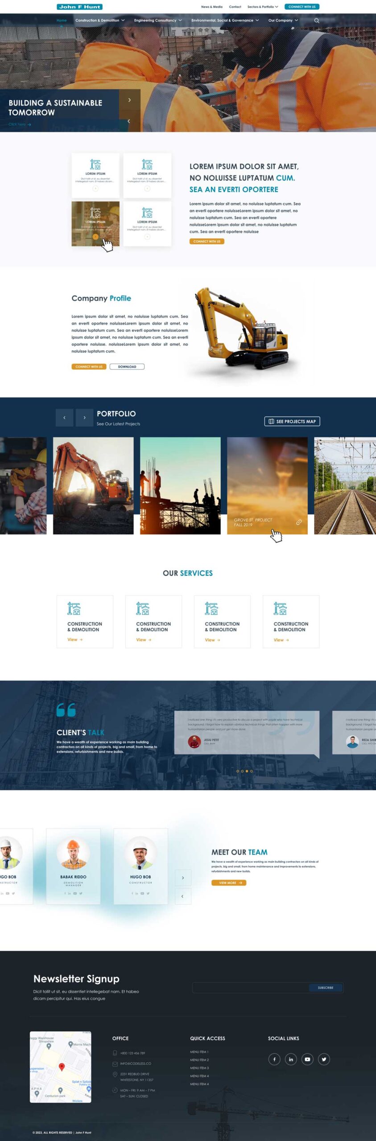Open the railway tracks portfolio thumbnail
Viewport: 376px width, 1141px height.
pos(345,485)
